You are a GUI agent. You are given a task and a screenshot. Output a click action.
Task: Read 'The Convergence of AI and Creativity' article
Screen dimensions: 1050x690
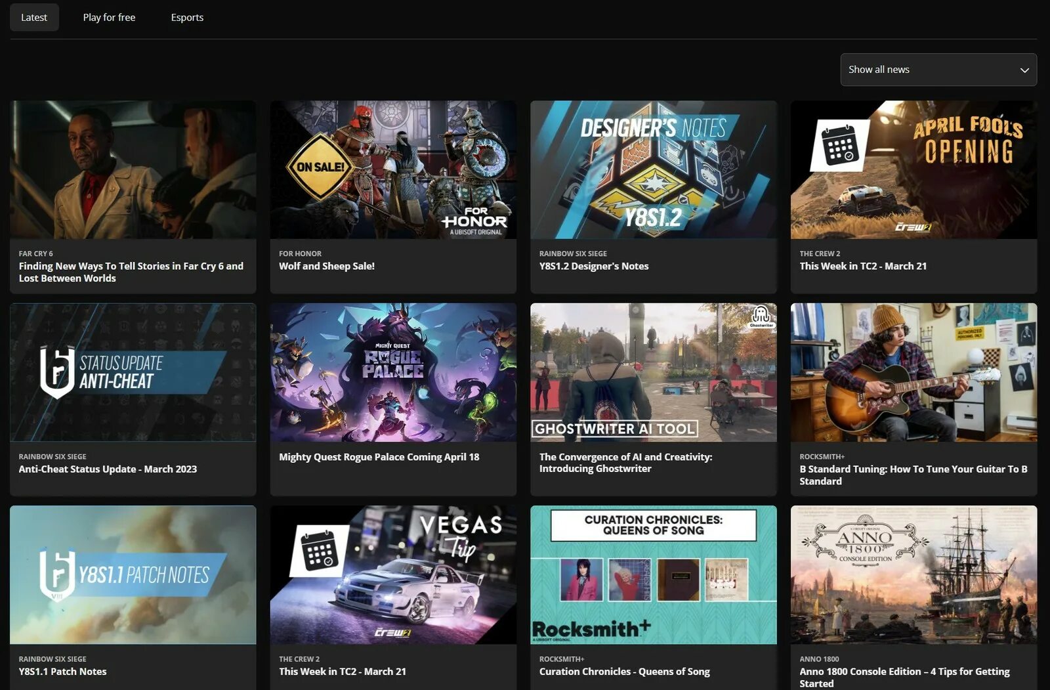[x=626, y=463]
